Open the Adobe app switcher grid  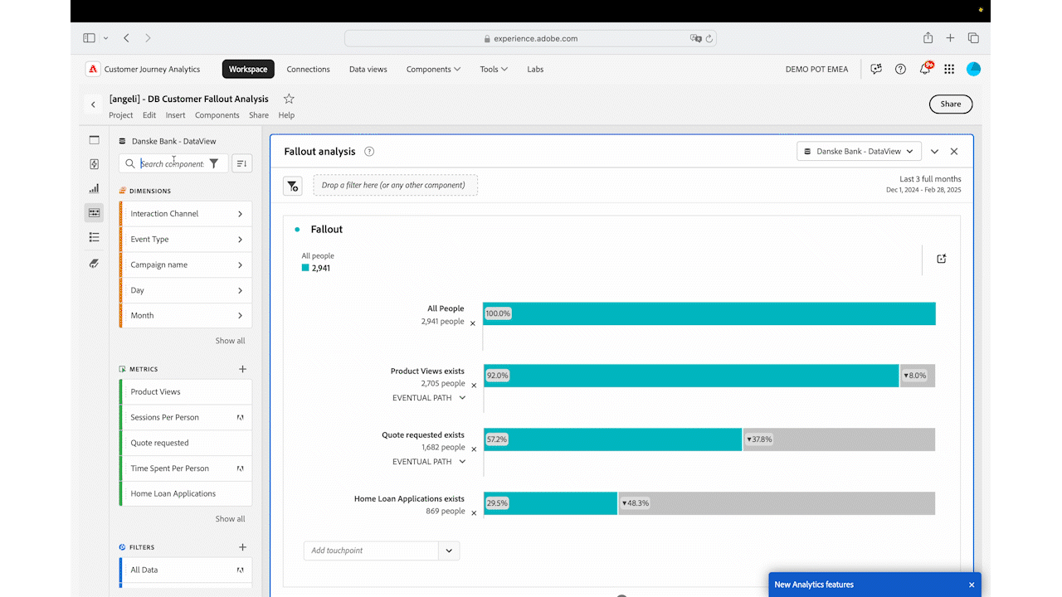click(x=949, y=70)
